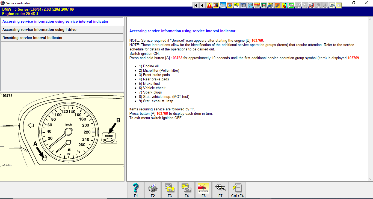Select list item '7) Spark plugs'
Image resolution: width=373 pixels, height=199 pixels.
click(x=150, y=92)
